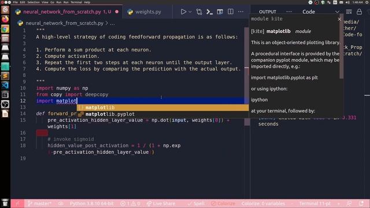Clear the output panel
Image resolution: width=370 pixels, height=208 pixels.
349,12
